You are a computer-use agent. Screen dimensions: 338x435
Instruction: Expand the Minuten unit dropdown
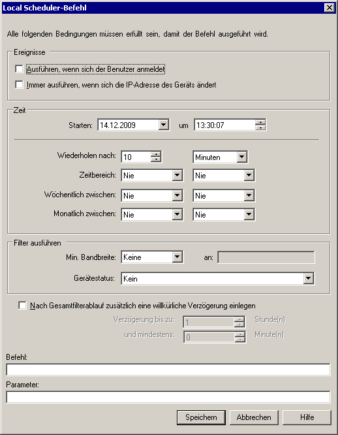(241, 157)
